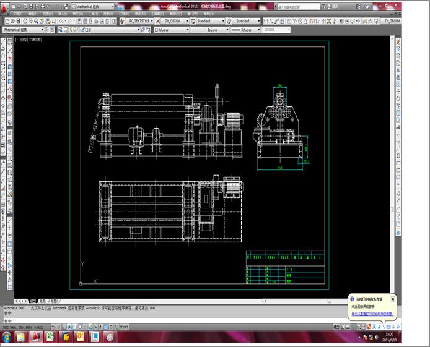
Task: Open the second menu (Edit) in menu bar
Action: tap(32, 14)
